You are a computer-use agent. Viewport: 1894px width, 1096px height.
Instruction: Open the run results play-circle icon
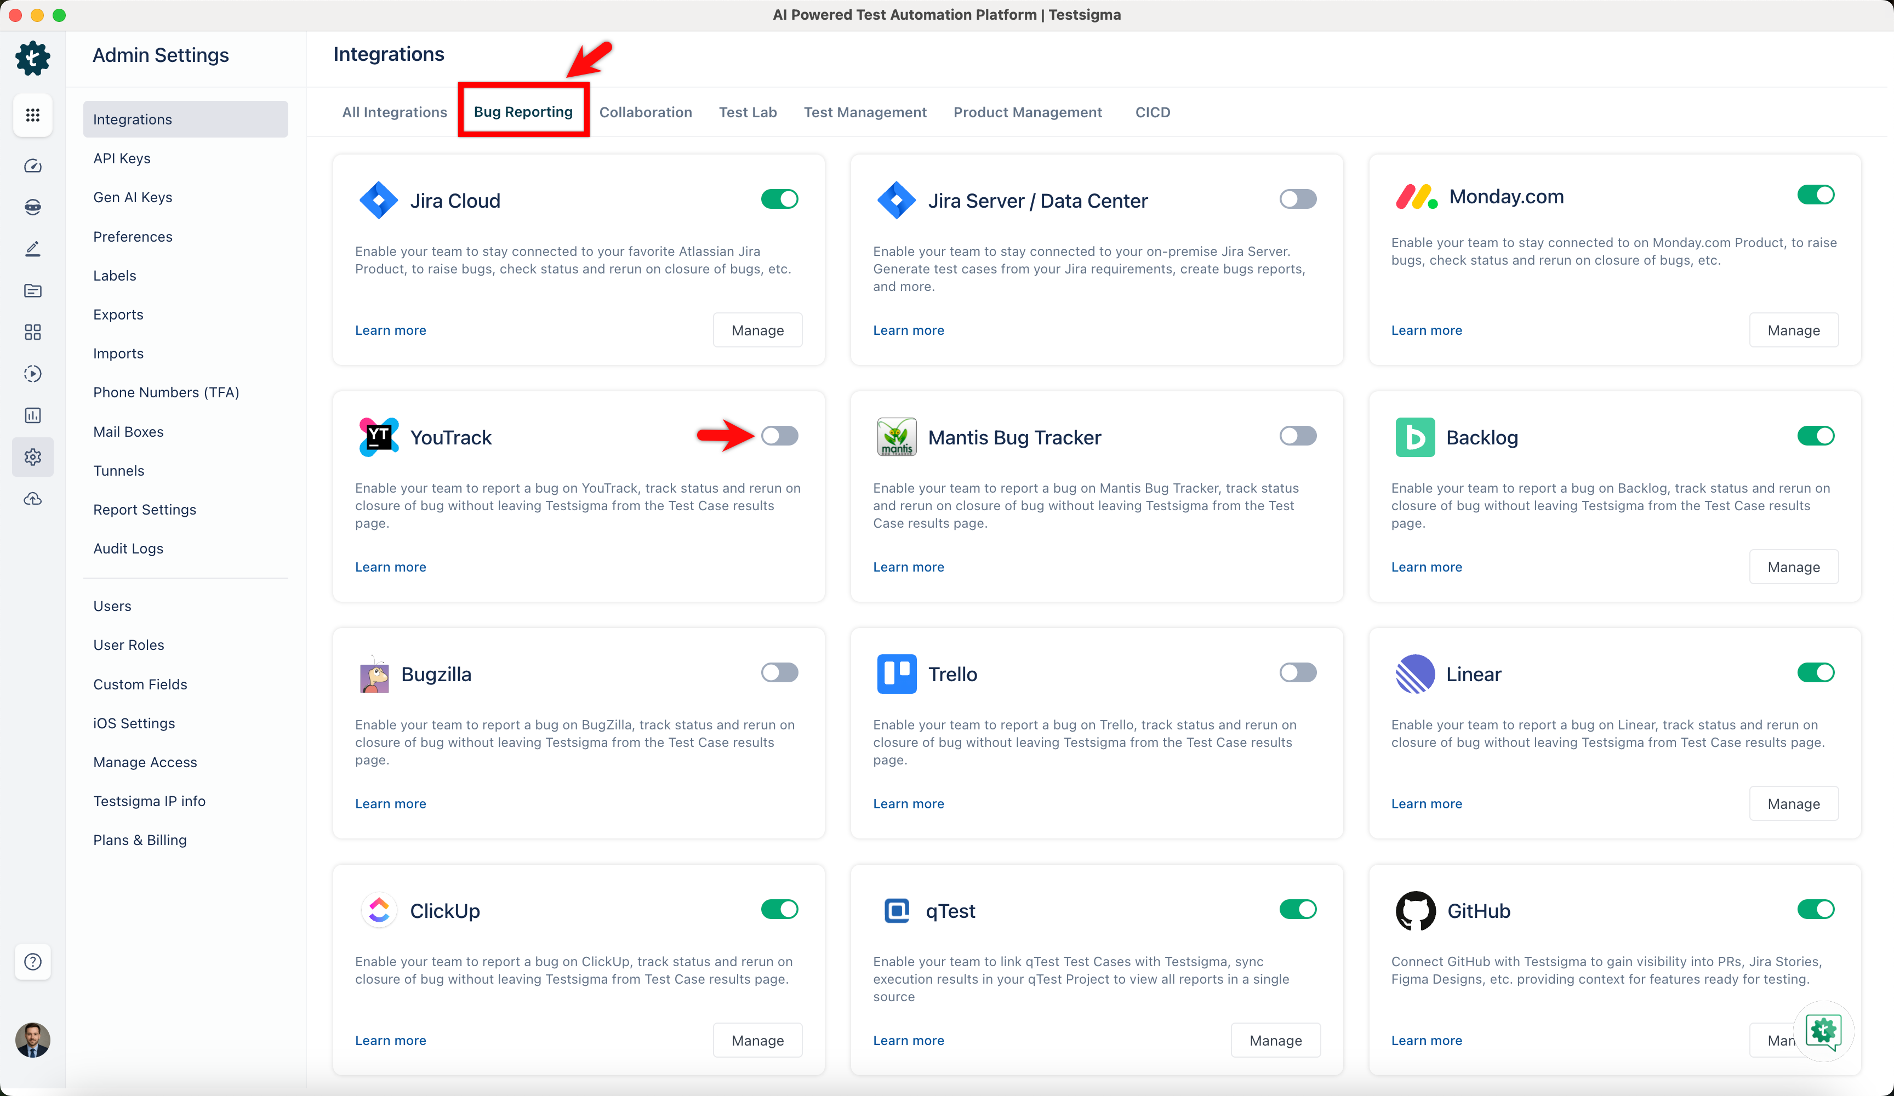[x=32, y=374]
